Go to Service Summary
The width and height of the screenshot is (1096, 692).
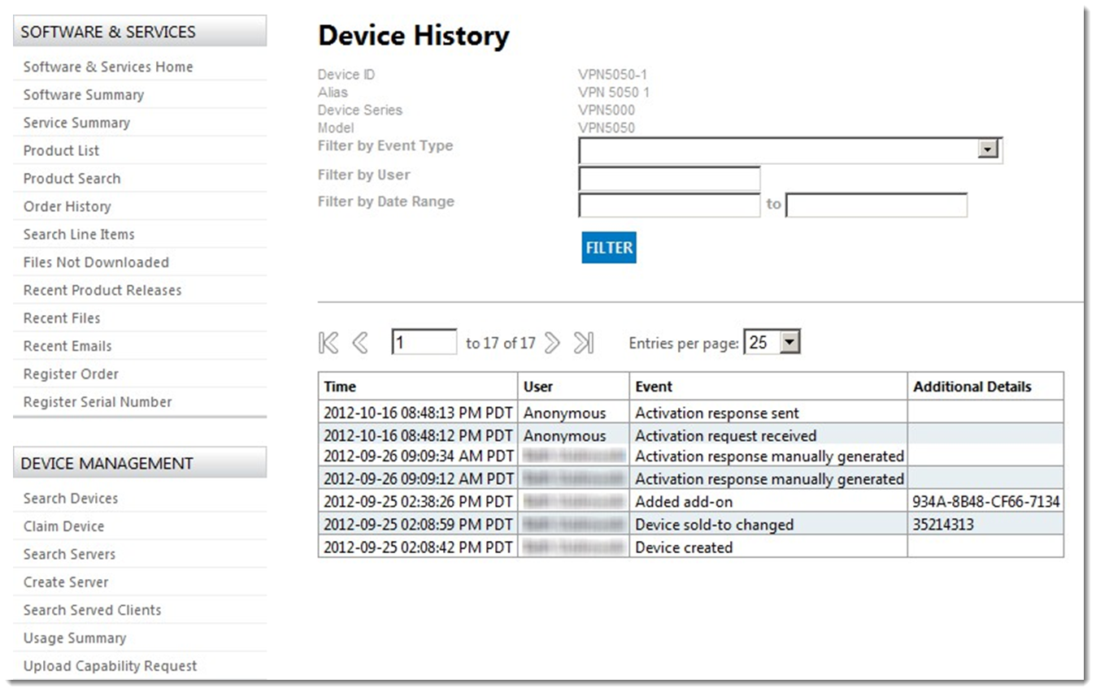click(x=76, y=123)
